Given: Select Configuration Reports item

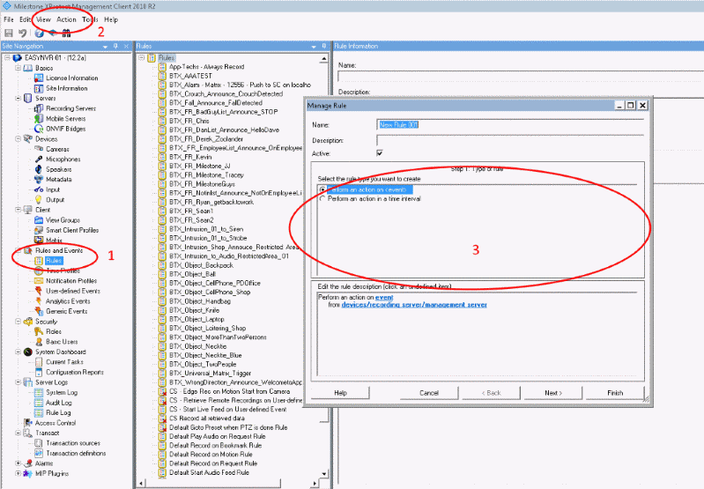Looking at the screenshot, I should pyautogui.click(x=75, y=372).
